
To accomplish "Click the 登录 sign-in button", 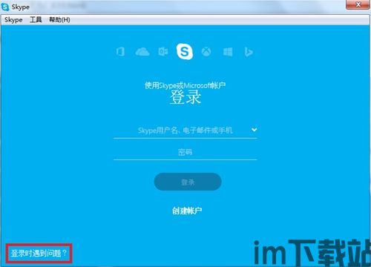I will pyautogui.click(x=188, y=182).
